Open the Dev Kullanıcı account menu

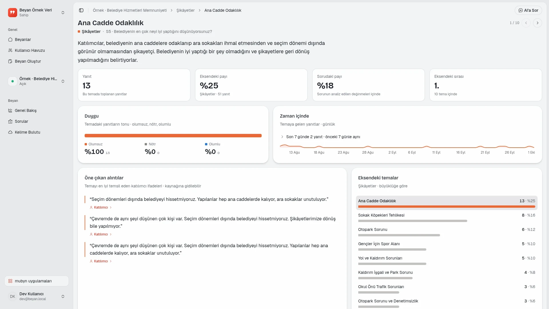coord(37,296)
